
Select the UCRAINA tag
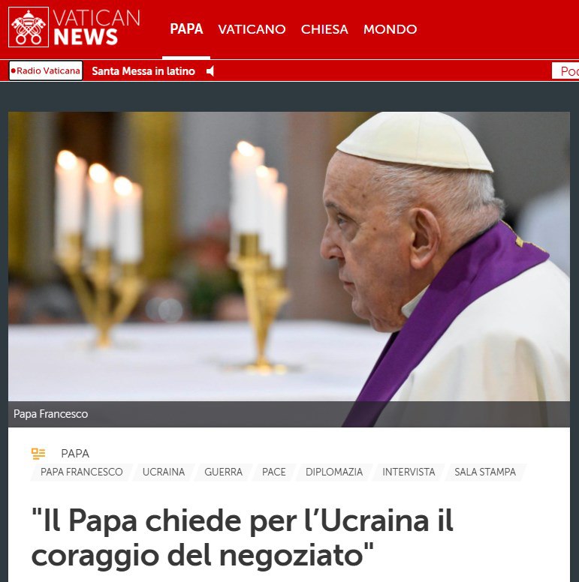coord(164,472)
